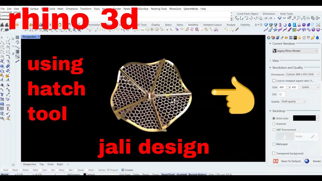The width and height of the screenshot is (322, 181).
Task: Switch to the Top viewport tab
Action: [x=42, y=164]
